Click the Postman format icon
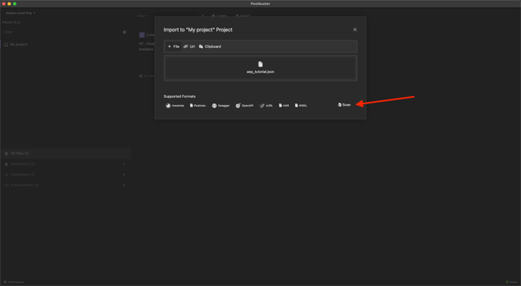 point(192,106)
